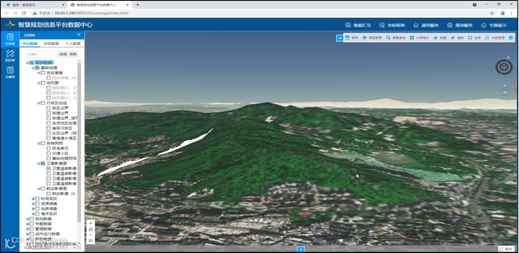This screenshot has width=519, height=253.
Task: Enable the 交通小区 layer checkbox
Action: coord(49,153)
